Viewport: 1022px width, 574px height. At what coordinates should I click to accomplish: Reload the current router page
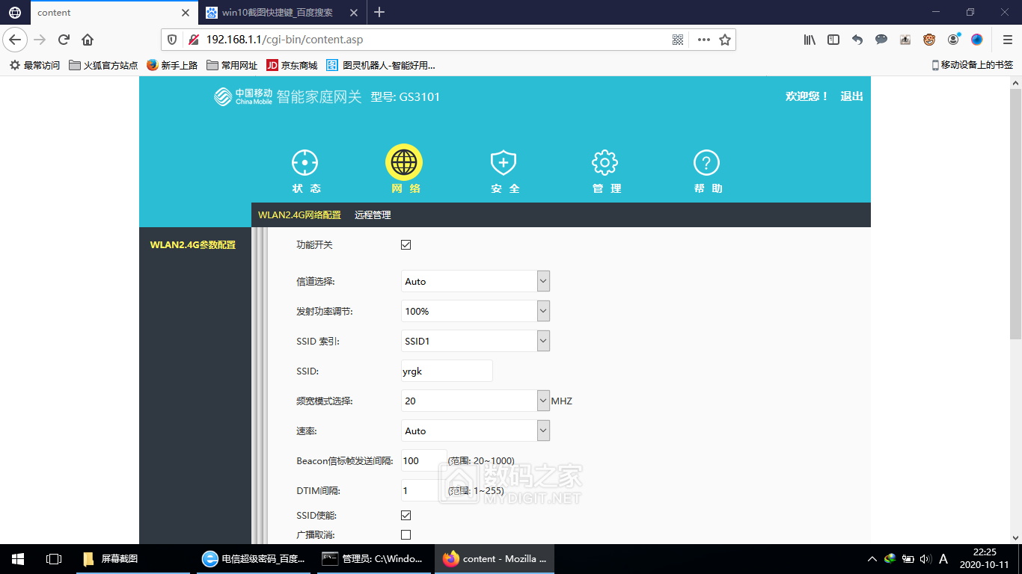[64, 40]
